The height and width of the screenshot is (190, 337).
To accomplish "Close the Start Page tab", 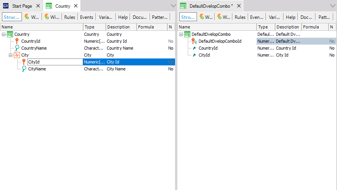I will [38, 6].
